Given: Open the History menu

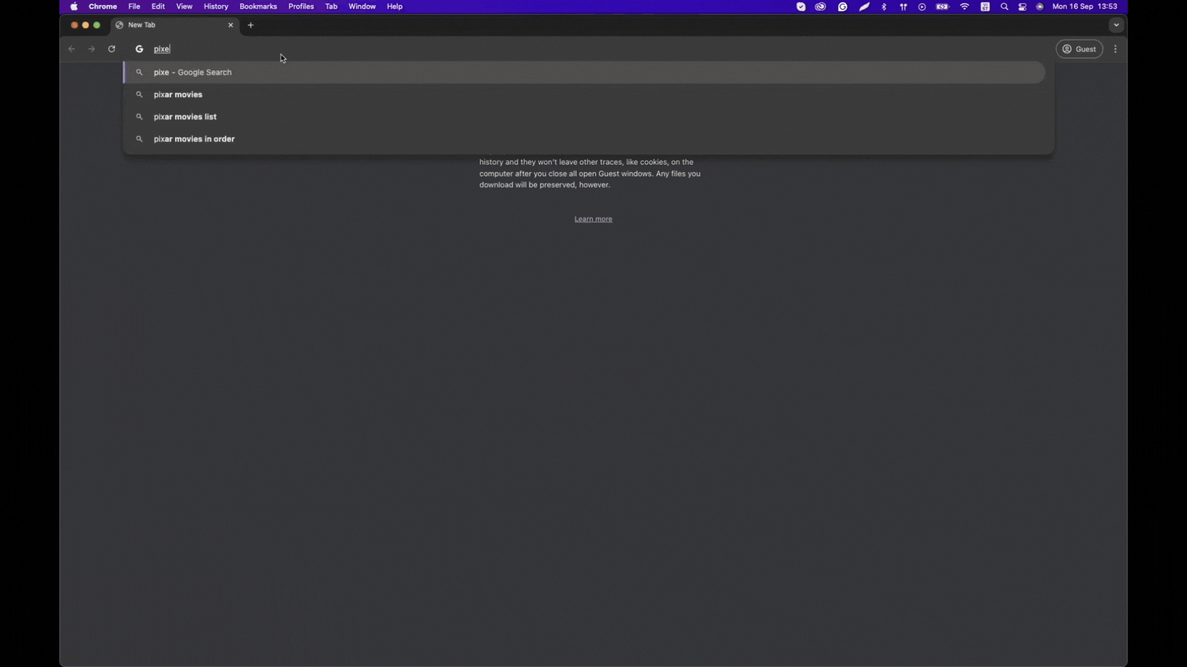Looking at the screenshot, I should coord(216,7).
